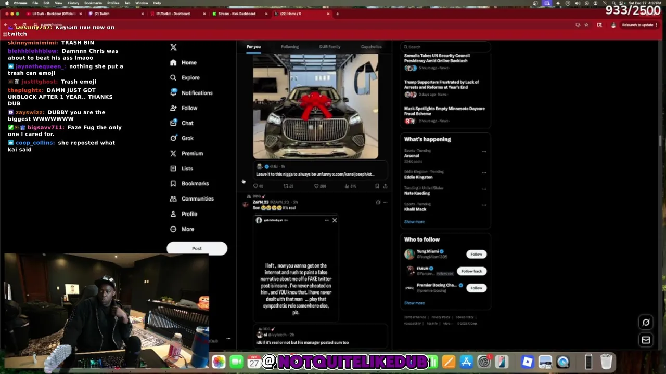This screenshot has height=374, width=666.
Task: Select the For you timeline tab
Action: (253, 47)
